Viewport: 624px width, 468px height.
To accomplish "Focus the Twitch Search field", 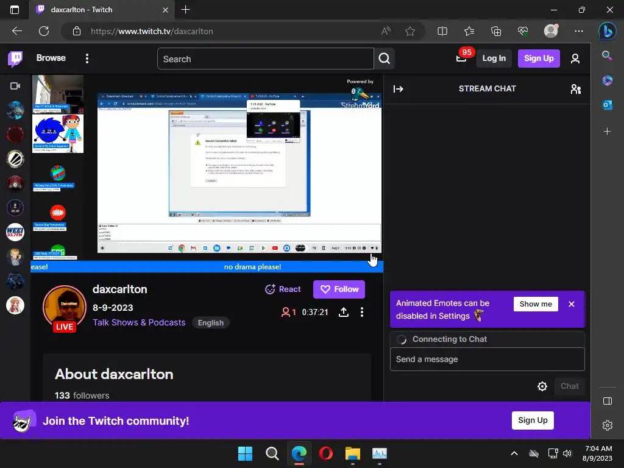I will [266, 59].
